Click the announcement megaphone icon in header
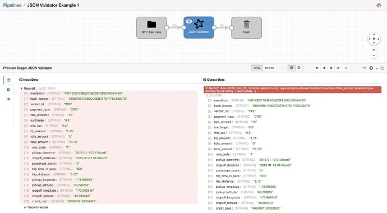This screenshot has width=387, height=213. 379,5
